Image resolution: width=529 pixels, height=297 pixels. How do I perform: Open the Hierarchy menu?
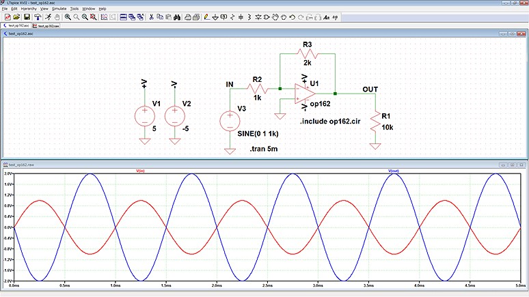click(29, 8)
